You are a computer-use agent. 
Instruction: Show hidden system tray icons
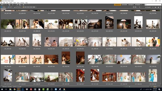coord(144,89)
